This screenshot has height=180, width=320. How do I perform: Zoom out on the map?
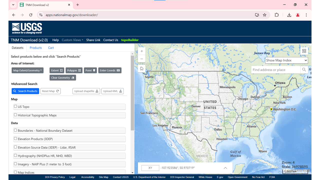pos(142,59)
